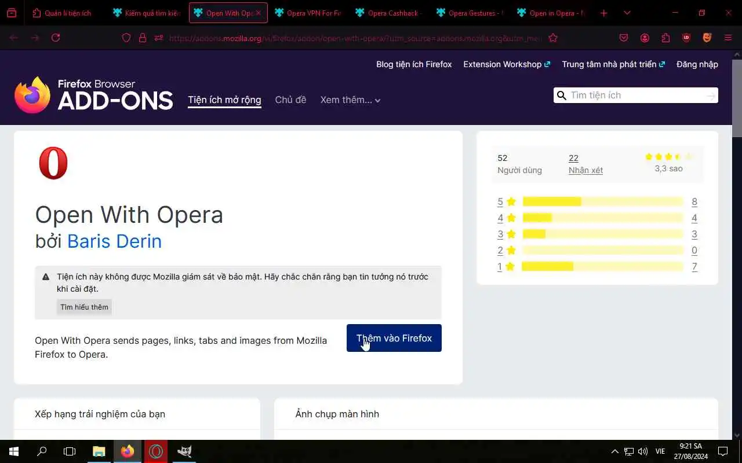This screenshot has width=742, height=463.
Task: Focus the Tìm tiện ích search field
Action: [x=635, y=95]
